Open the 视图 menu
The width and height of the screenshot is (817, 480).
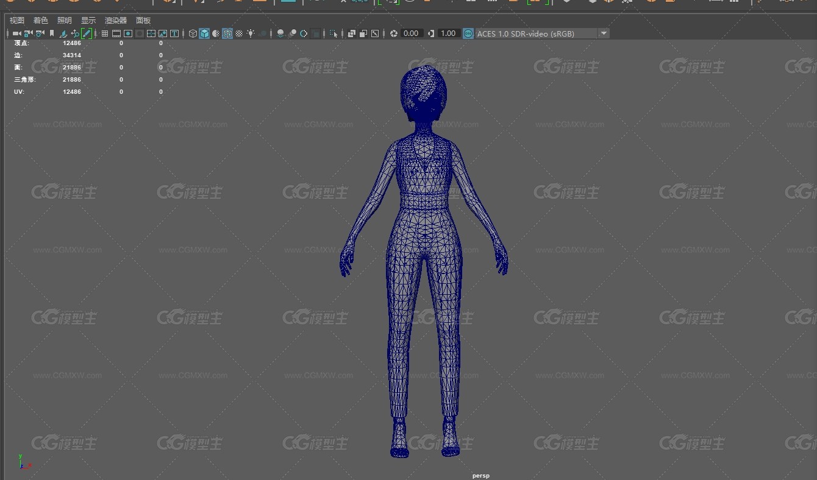[17, 21]
